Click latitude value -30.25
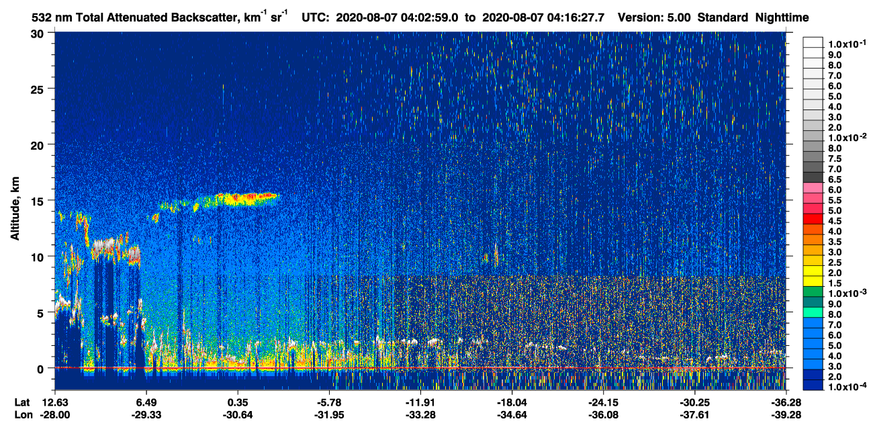The height and width of the screenshot is (448, 873). 694,402
